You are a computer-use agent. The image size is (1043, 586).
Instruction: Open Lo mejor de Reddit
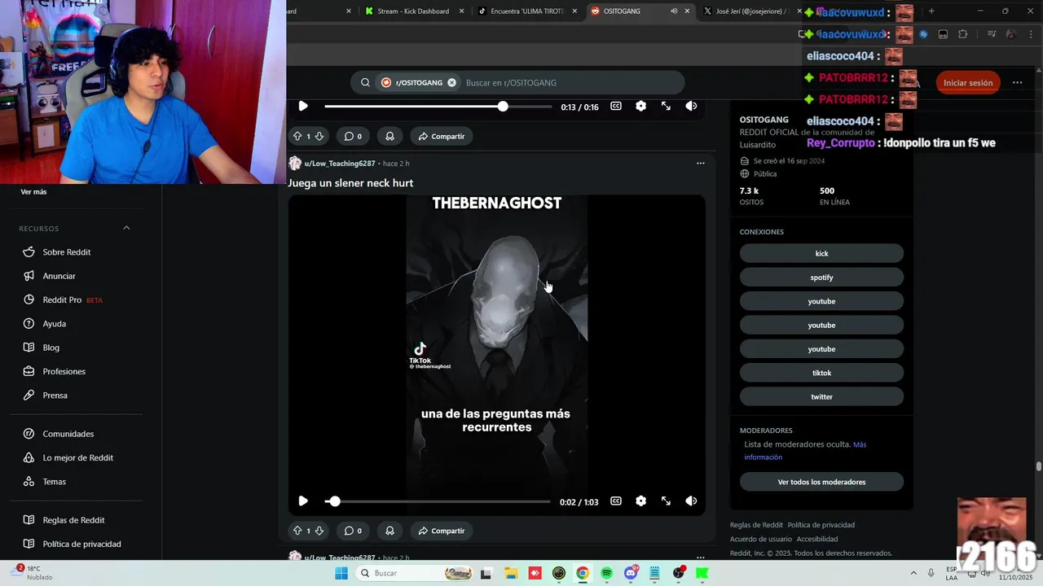78,457
